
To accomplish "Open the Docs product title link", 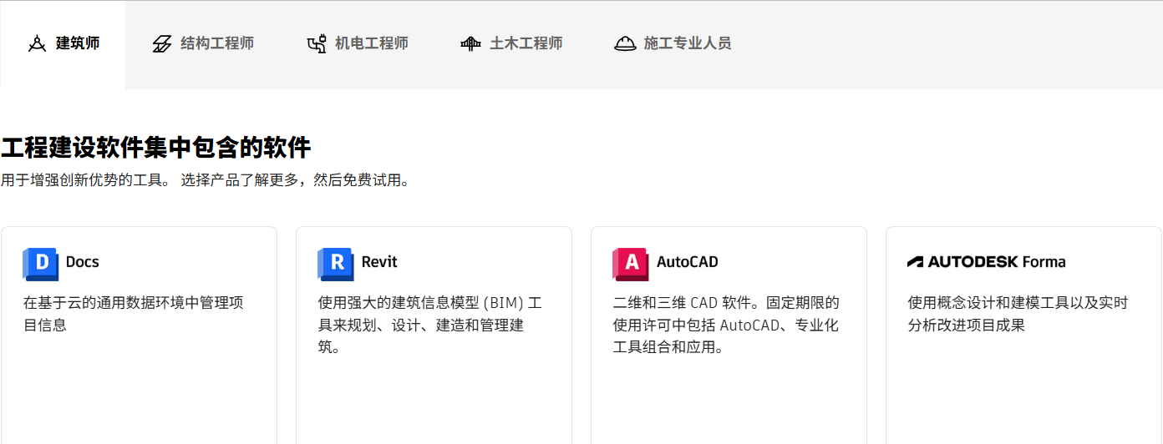I will pyautogui.click(x=82, y=262).
